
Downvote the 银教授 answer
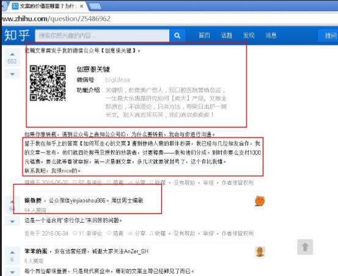point(12,222)
